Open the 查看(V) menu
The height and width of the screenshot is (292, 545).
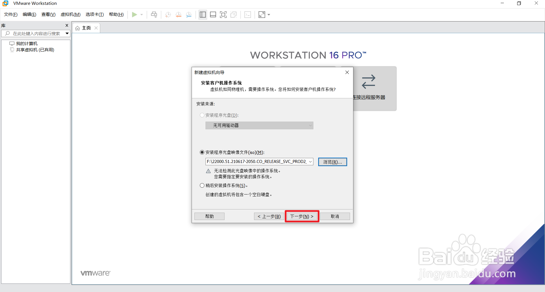tap(49, 14)
